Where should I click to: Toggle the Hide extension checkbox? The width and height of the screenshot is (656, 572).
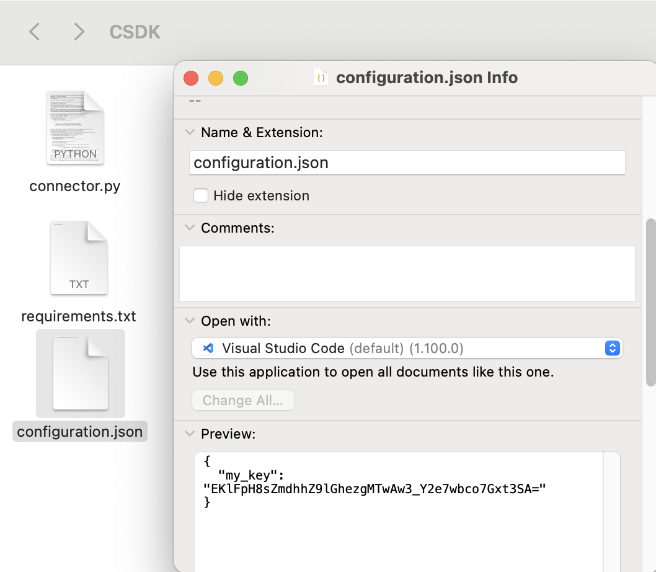point(201,195)
